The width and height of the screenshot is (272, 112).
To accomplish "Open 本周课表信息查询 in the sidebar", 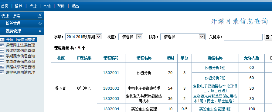I will pos(20,62).
